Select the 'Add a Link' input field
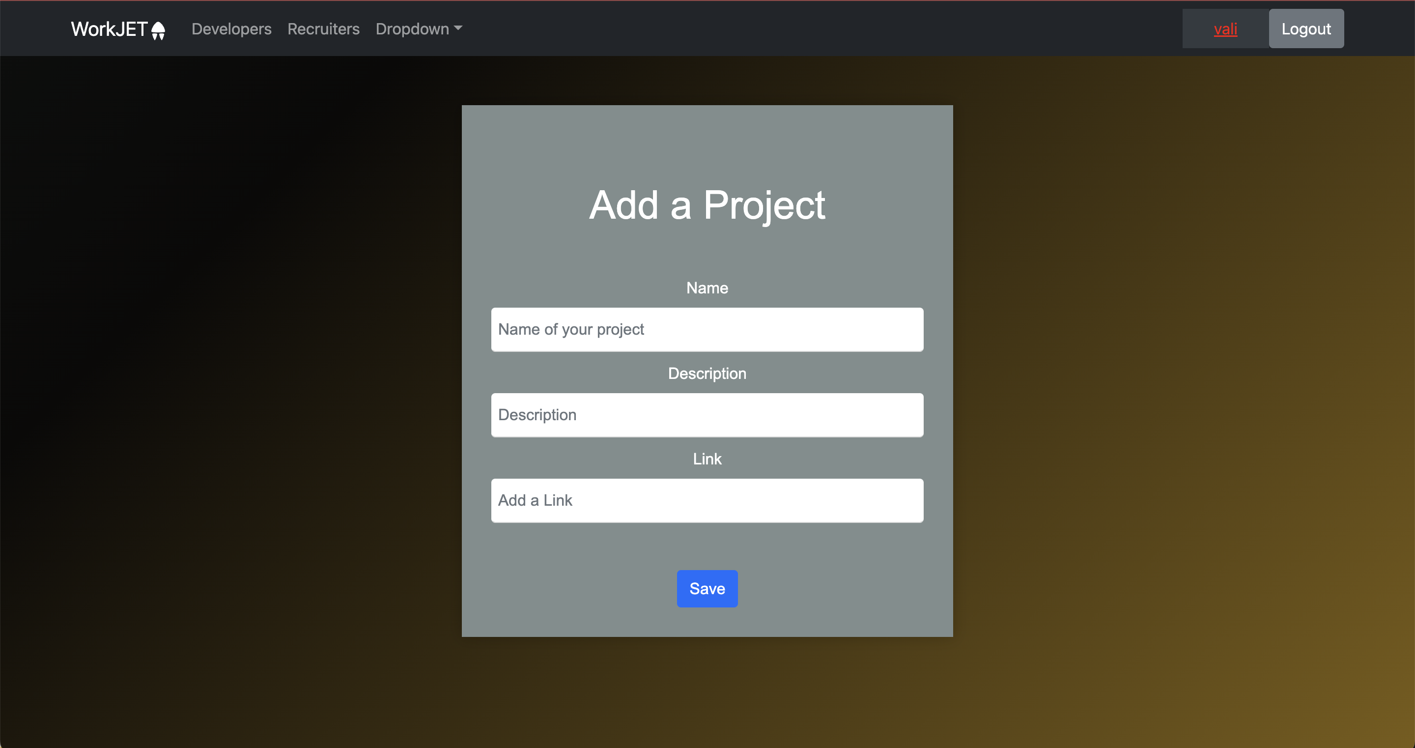The width and height of the screenshot is (1415, 748). tap(707, 500)
